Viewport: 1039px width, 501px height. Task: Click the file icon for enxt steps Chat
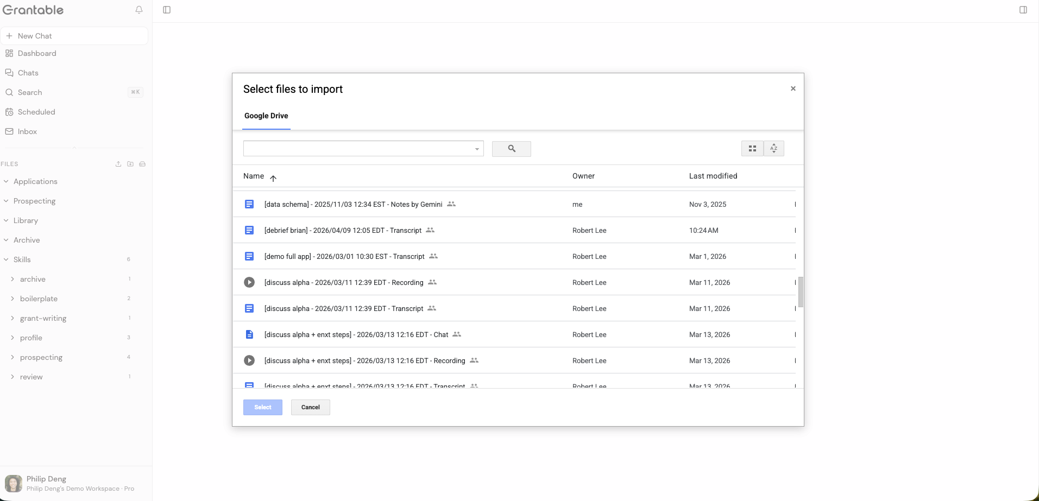coord(249,334)
